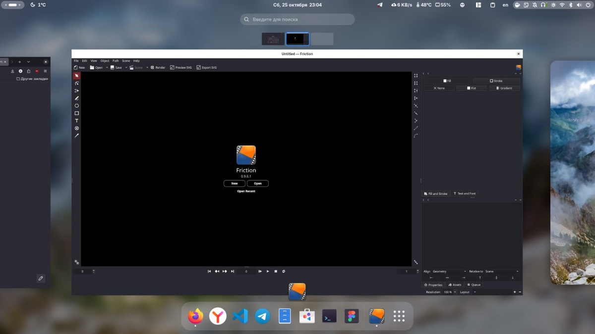The height and width of the screenshot is (334, 595).
Task: Set paint type to Flat
Action: click(472, 88)
